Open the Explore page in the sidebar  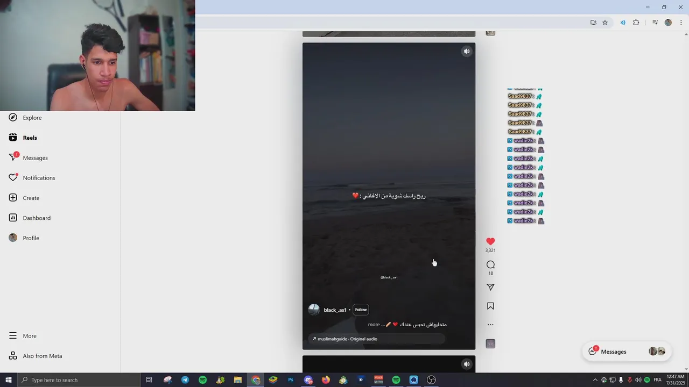point(25,118)
